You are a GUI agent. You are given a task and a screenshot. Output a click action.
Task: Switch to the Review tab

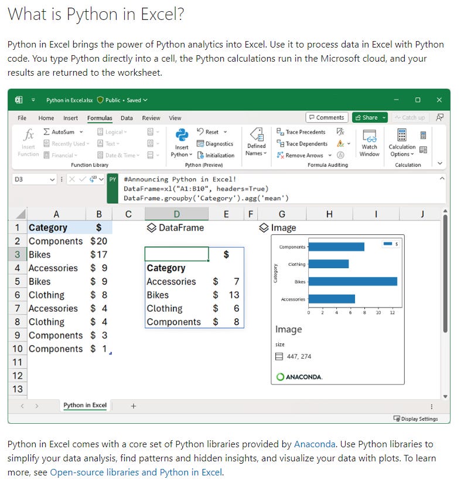(x=151, y=118)
